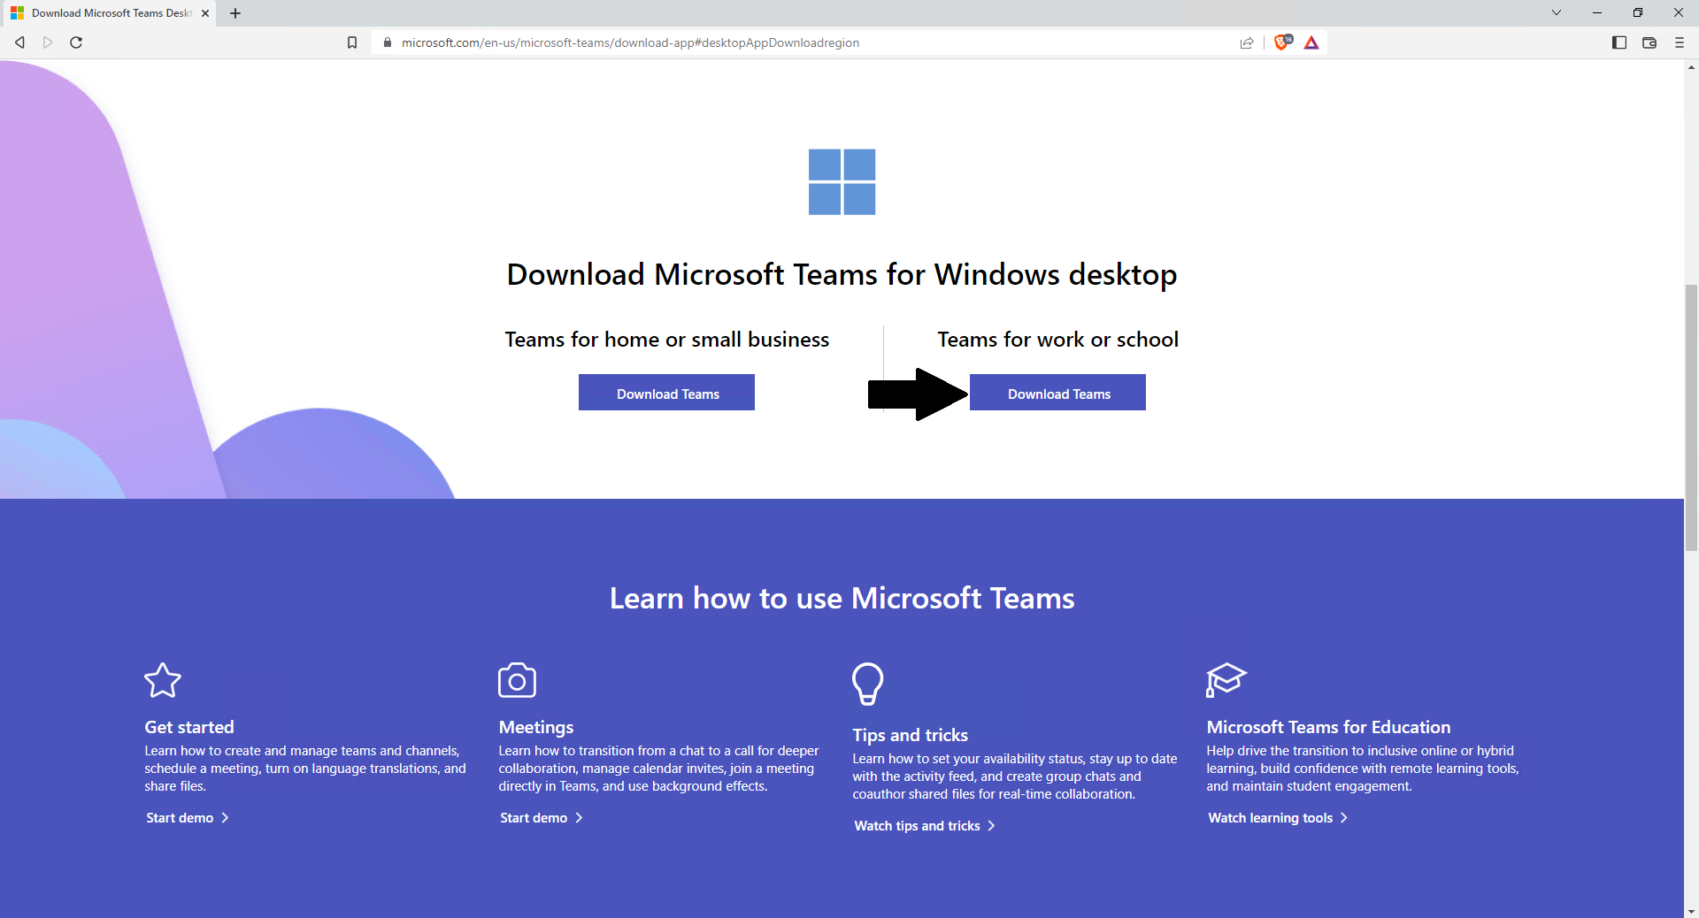This screenshot has height=918, width=1699.
Task: Open the Brave Wallet icon
Action: tap(1649, 42)
